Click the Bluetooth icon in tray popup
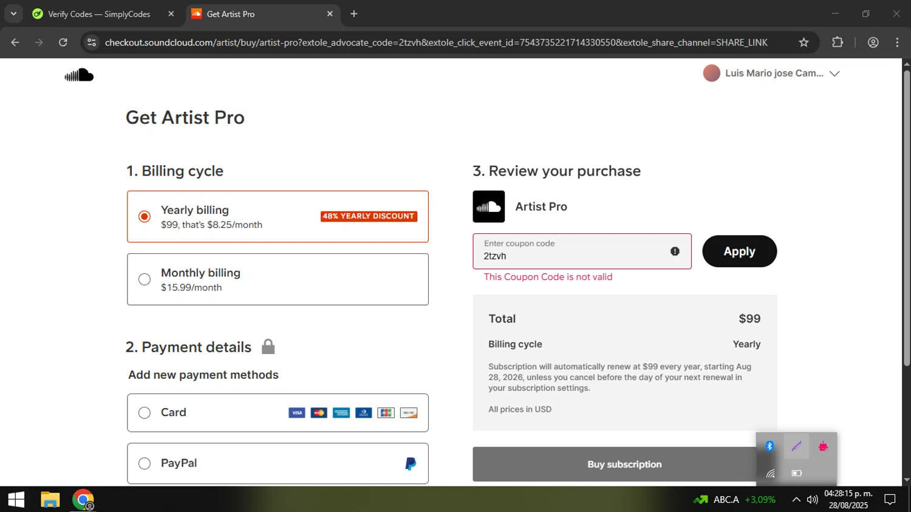Viewport: 911px width, 512px height. coord(769,446)
